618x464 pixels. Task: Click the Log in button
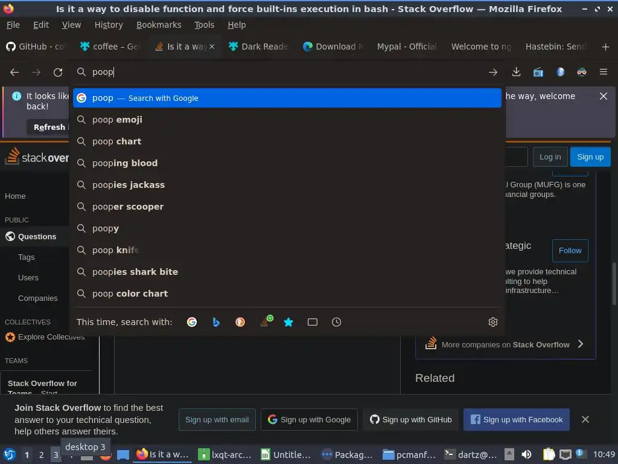coord(550,157)
